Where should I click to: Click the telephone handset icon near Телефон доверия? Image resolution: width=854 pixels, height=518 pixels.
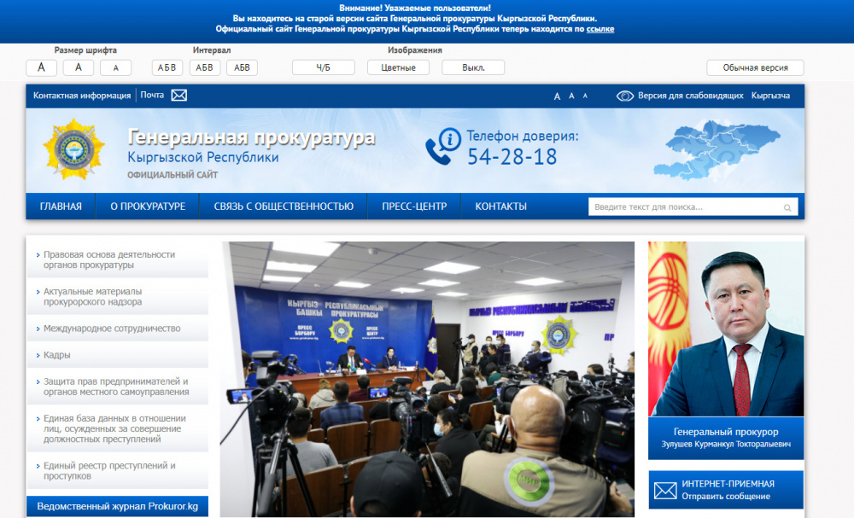[x=438, y=154]
